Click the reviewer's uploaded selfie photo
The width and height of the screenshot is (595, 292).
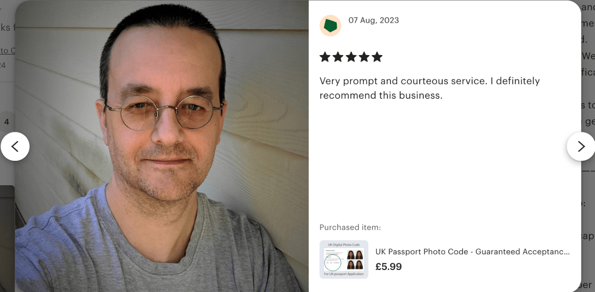point(162,146)
